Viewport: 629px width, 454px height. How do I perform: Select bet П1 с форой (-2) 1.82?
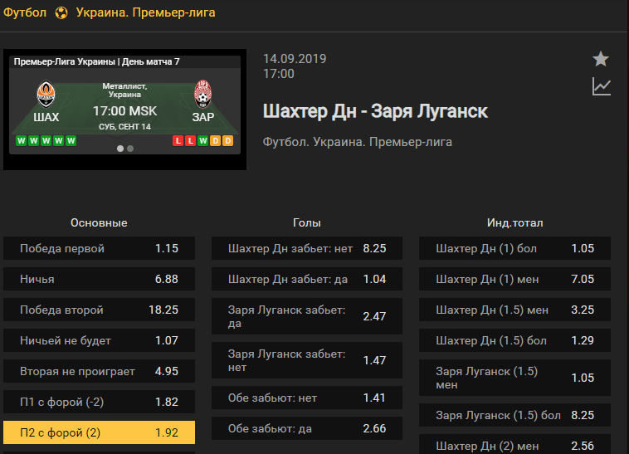click(99, 402)
